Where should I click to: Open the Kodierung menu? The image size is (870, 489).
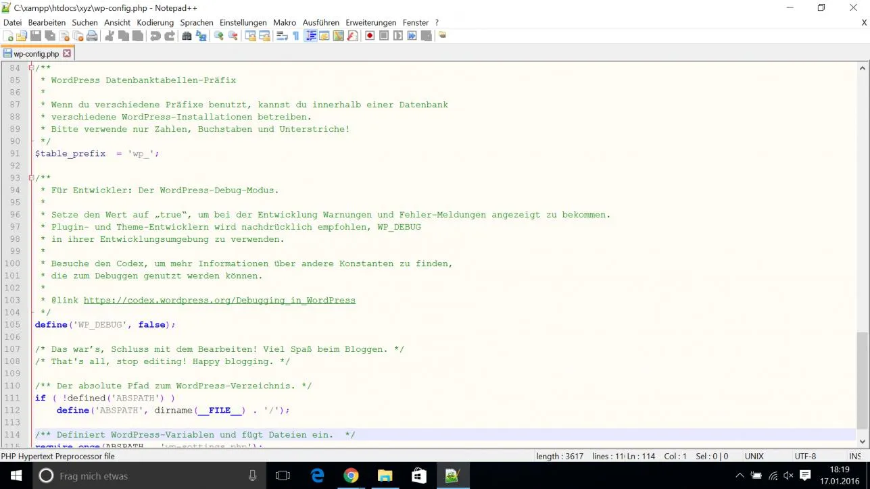(x=155, y=22)
